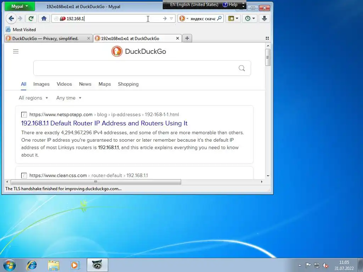Click the magnifier icon in toolbar search box
Screen dimensions: 363x272
click(x=219, y=18)
